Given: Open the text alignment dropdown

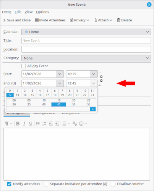Looking at the screenshot, I should [66, 123].
